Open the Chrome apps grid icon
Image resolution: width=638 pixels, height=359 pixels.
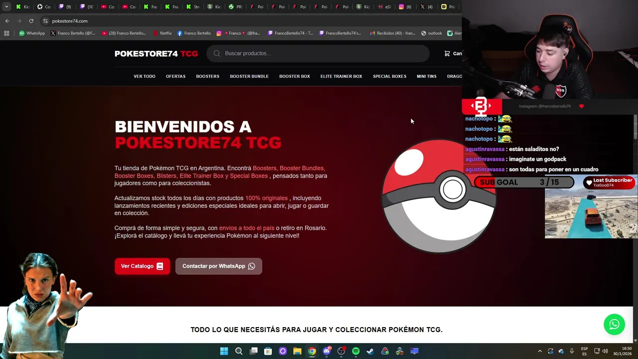click(6, 33)
